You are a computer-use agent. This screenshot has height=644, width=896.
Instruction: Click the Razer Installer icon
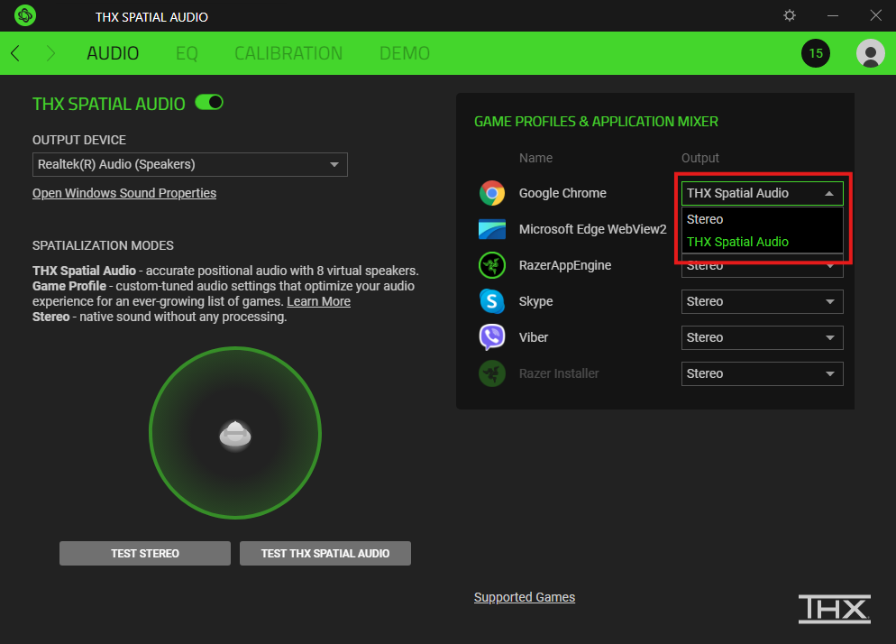point(492,373)
